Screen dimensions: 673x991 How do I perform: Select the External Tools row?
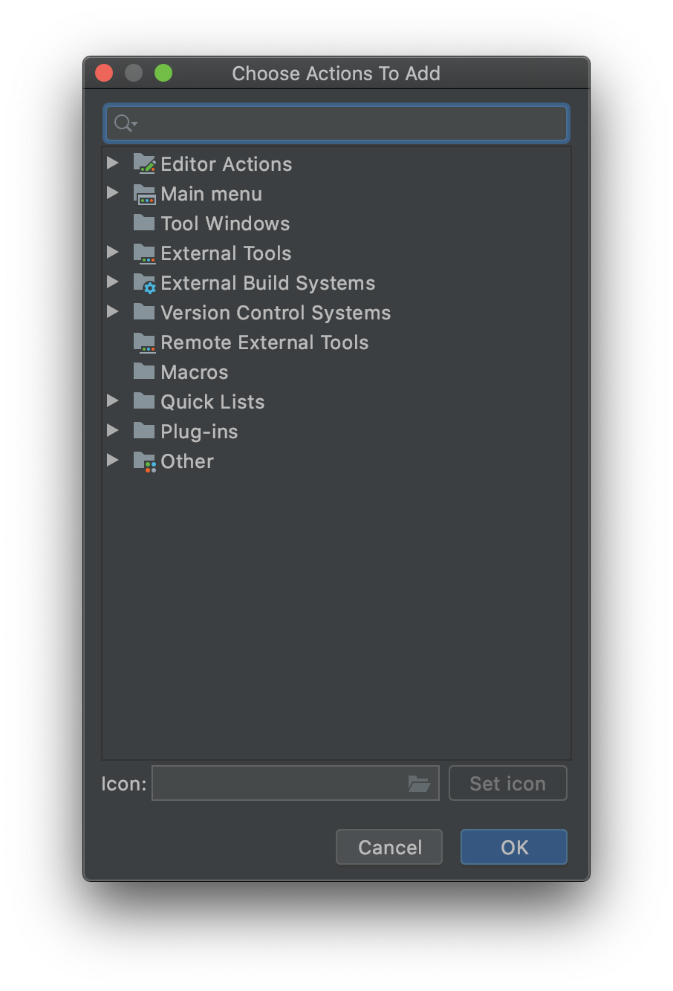pos(336,253)
